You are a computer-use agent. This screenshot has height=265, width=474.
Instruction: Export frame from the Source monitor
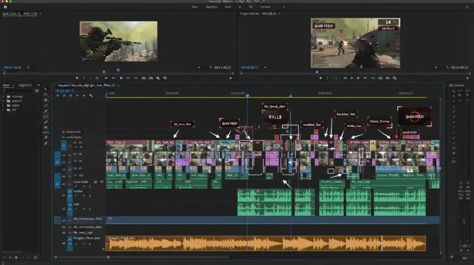pos(165,78)
